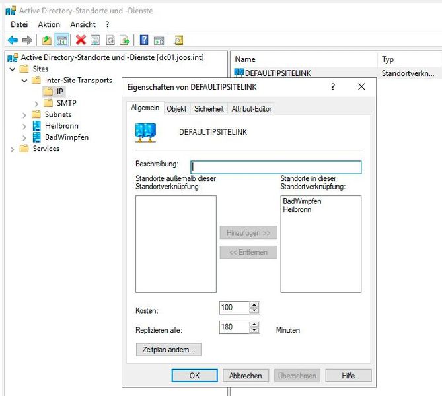Open Properties via the toolbar icon
The image size is (442, 396).
click(x=95, y=40)
